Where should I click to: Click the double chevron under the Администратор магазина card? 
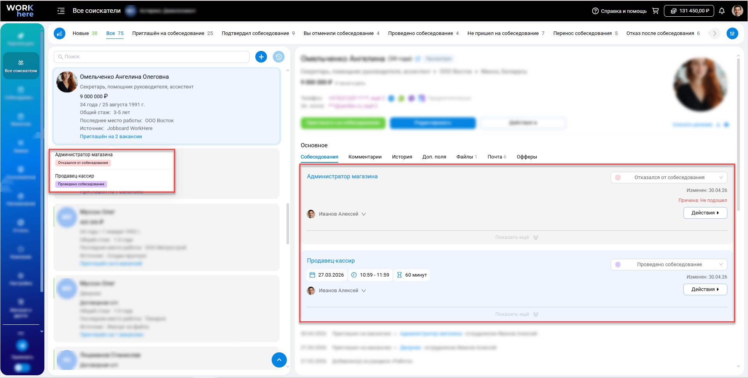[536, 237]
